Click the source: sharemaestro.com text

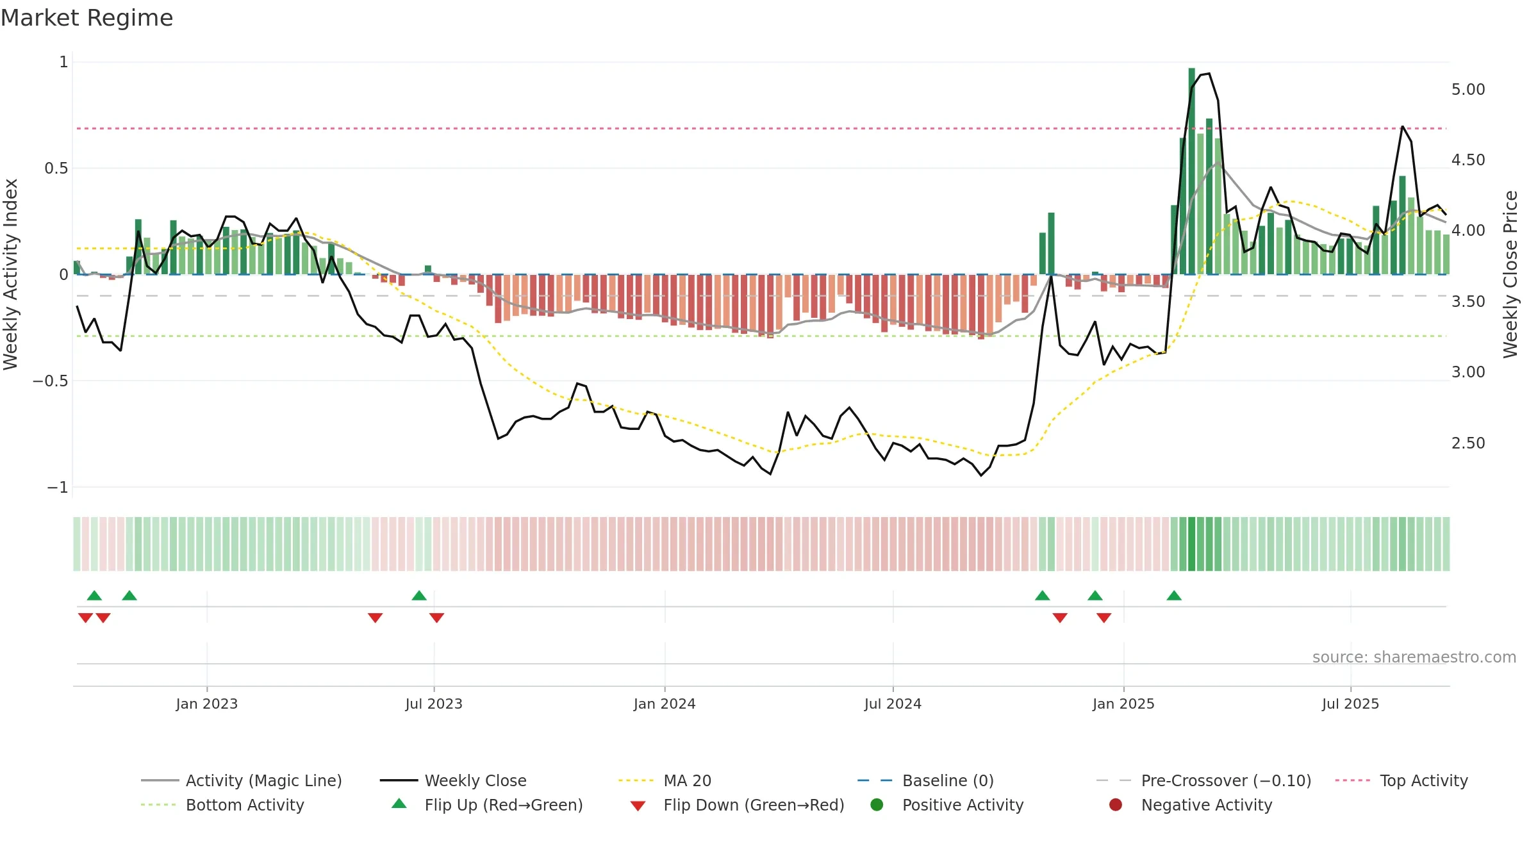click(1414, 657)
